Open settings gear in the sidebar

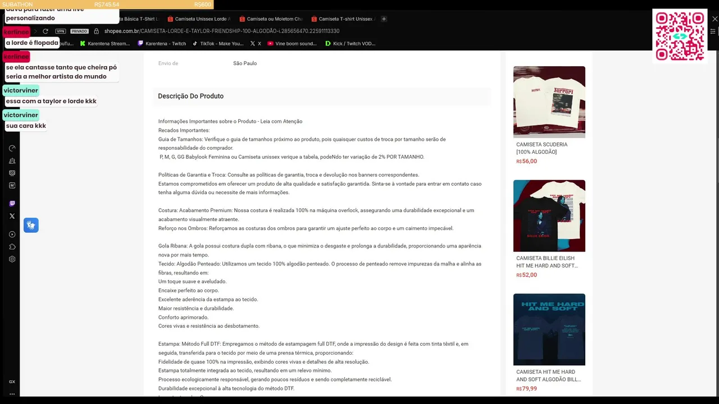[12, 259]
